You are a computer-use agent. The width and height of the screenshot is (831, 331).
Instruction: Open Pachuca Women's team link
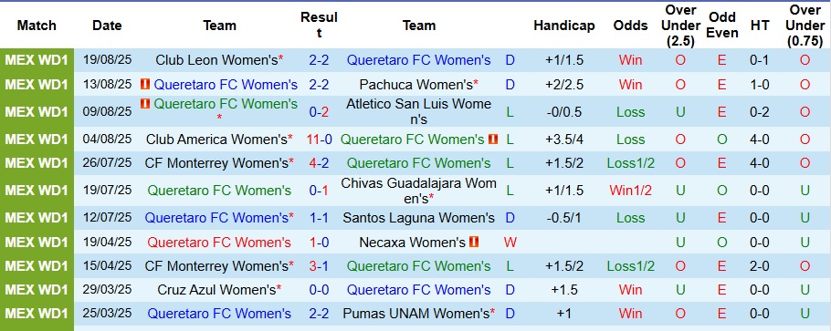pos(416,84)
